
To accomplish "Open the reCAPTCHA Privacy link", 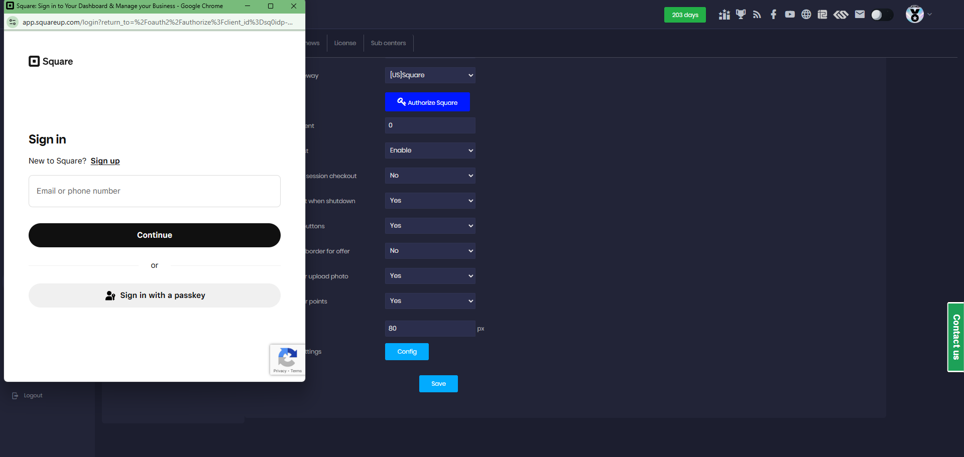I will click(280, 371).
